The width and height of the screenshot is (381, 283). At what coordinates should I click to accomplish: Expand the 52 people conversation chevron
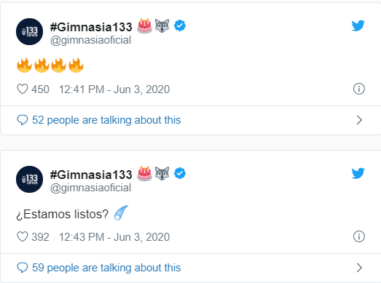(359, 120)
